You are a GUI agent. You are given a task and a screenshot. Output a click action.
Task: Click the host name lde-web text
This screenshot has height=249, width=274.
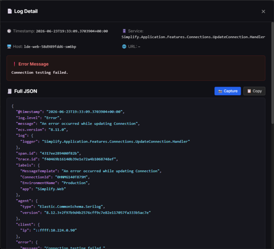[50, 47]
